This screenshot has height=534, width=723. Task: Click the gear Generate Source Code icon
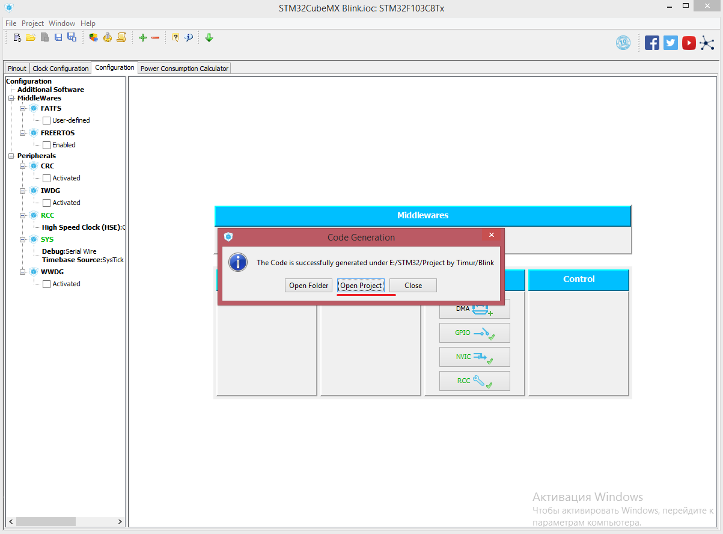tap(108, 38)
